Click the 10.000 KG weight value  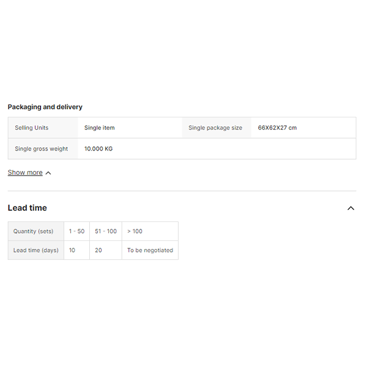click(x=98, y=149)
